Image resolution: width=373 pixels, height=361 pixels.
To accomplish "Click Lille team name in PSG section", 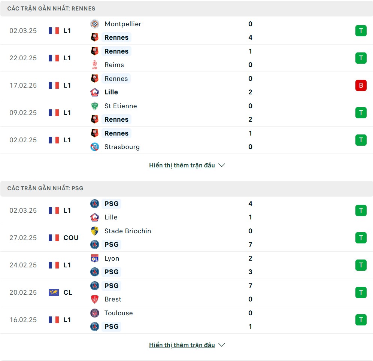I will [111, 217].
